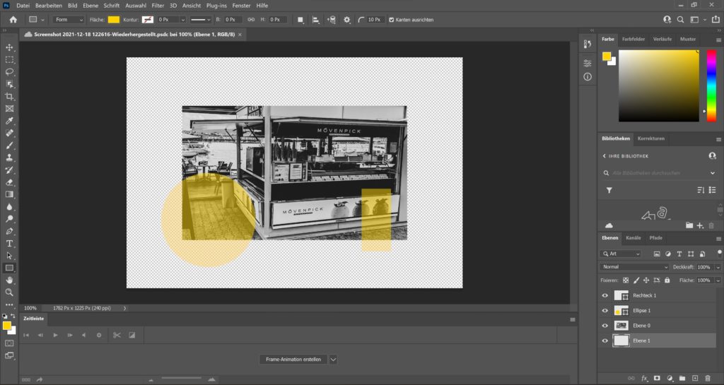Toggle lock position icon
Viewport: 724px width, 385px height.
click(x=646, y=280)
